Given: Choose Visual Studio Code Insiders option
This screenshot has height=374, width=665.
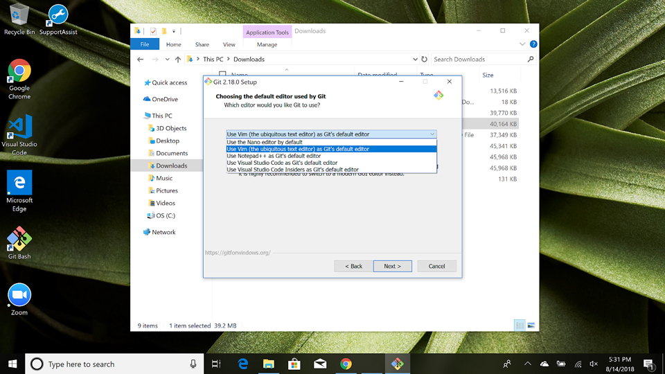Looking at the screenshot, I should pyautogui.click(x=331, y=169).
